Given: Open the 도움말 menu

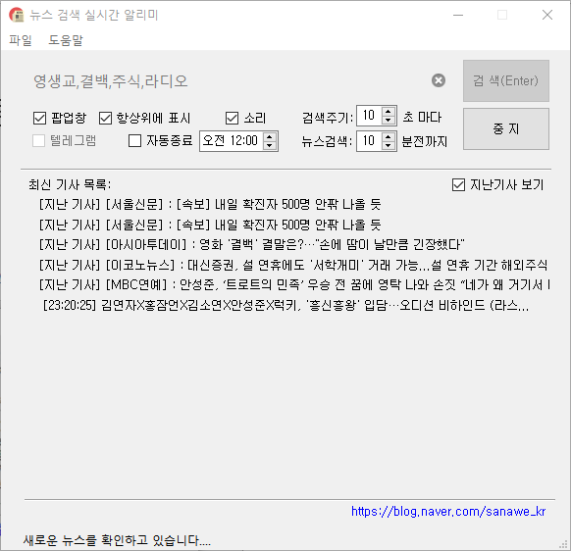Looking at the screenshot, I should pos(66,40).
